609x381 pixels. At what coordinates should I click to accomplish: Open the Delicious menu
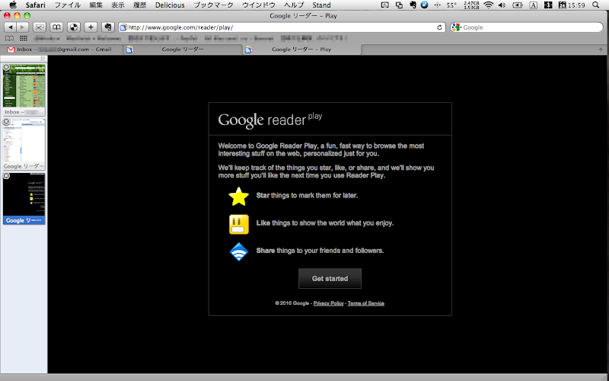tap(170, 5)
